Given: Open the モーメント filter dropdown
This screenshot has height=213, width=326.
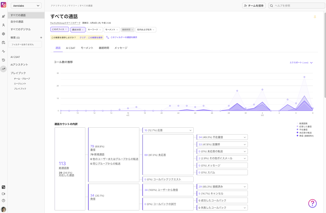Looking at the screenshot, I should (112, 30).
